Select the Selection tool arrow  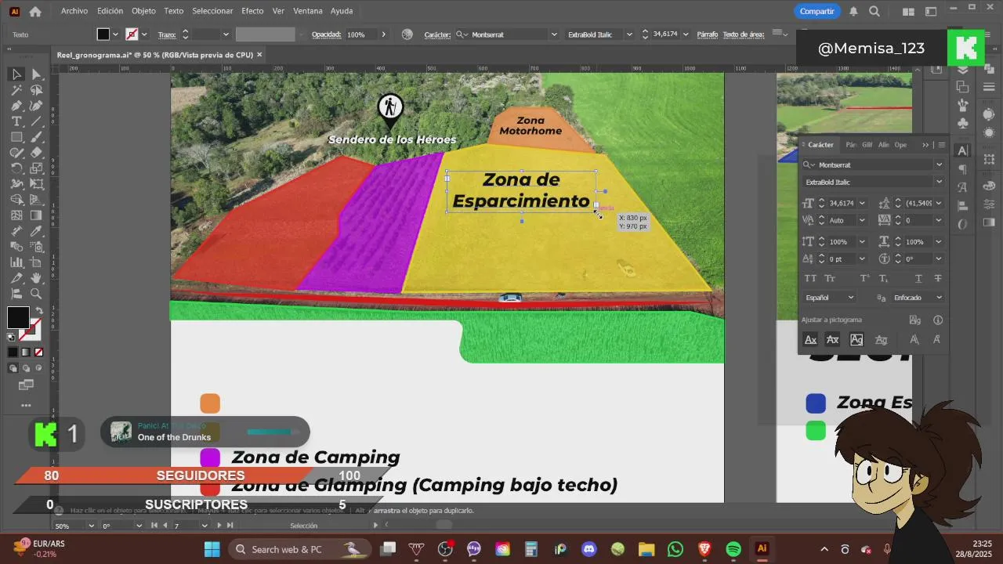pyautogui.click(x=16, y=74)
